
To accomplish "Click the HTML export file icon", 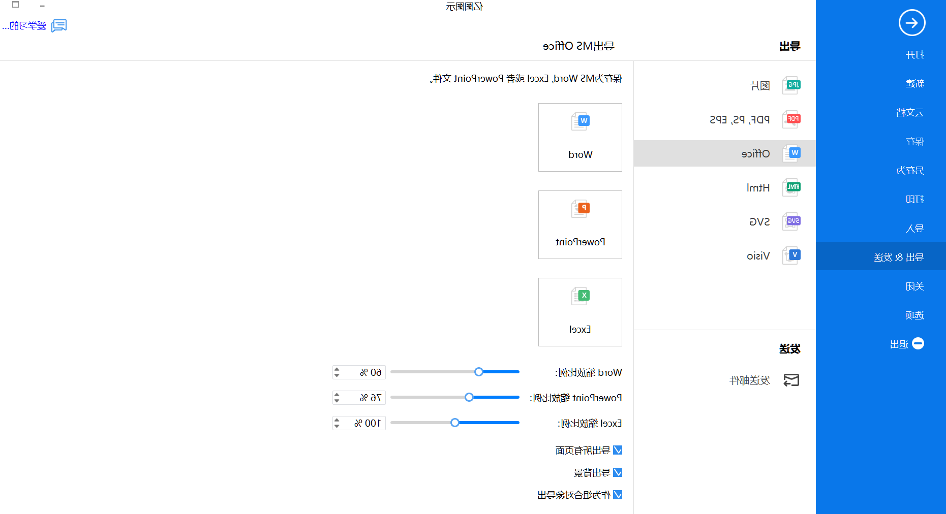I will (x=792, y=187).
